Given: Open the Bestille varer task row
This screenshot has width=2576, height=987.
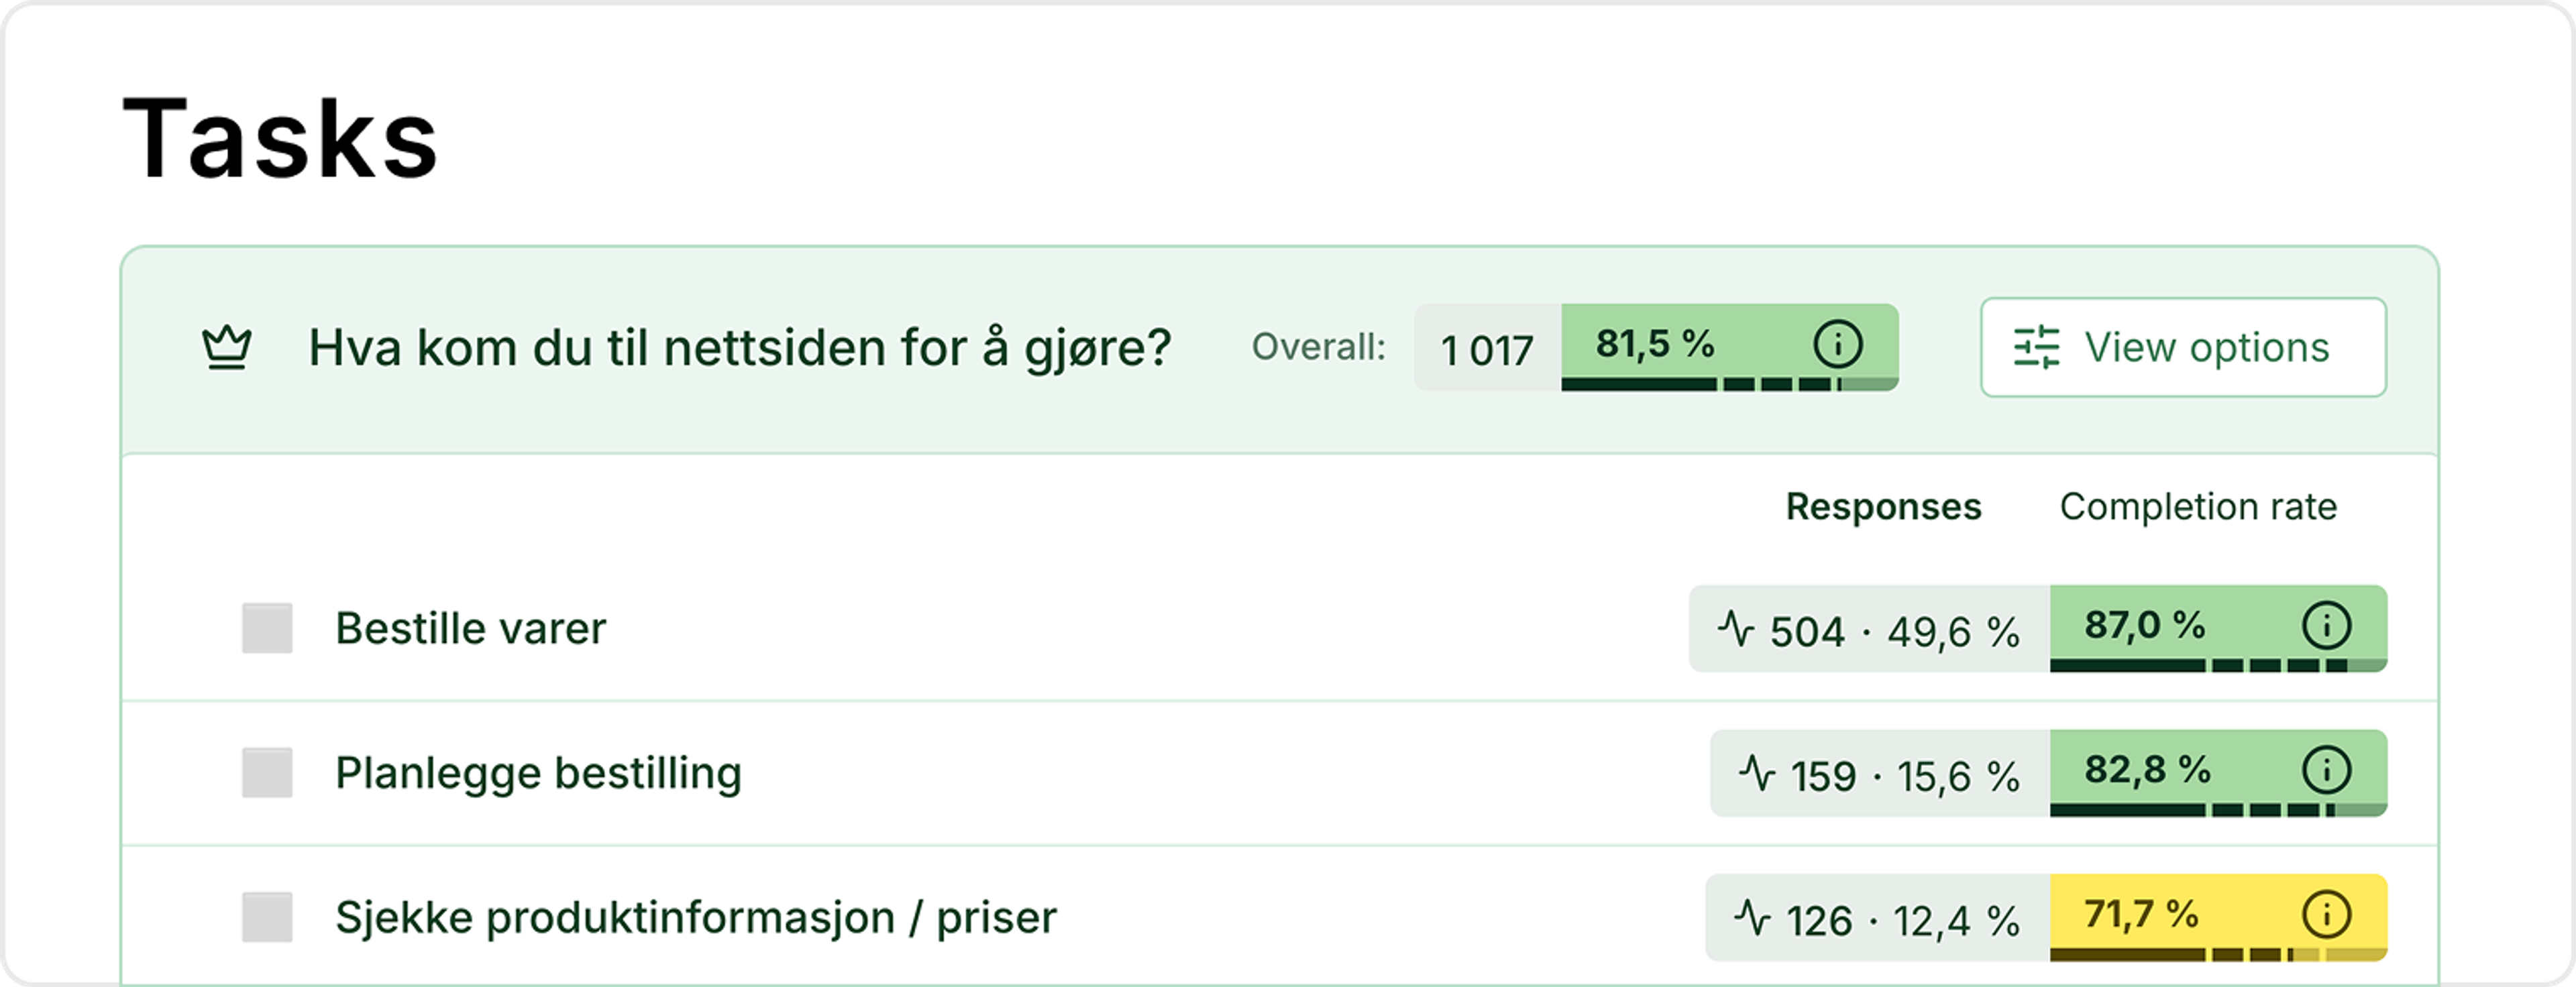Looking at the screenshot, I should (x=1280, y=629).
